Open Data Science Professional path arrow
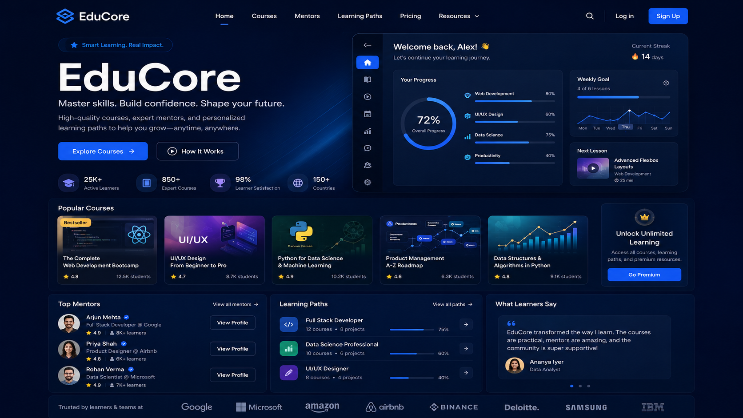The image size is (743, 418). click(466, 349)
